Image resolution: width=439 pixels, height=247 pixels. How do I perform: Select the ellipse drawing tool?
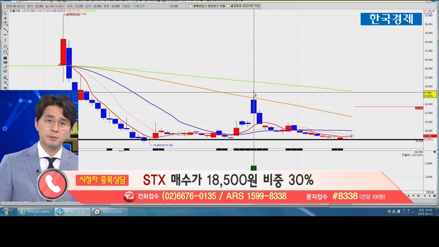tap(5, 46)
